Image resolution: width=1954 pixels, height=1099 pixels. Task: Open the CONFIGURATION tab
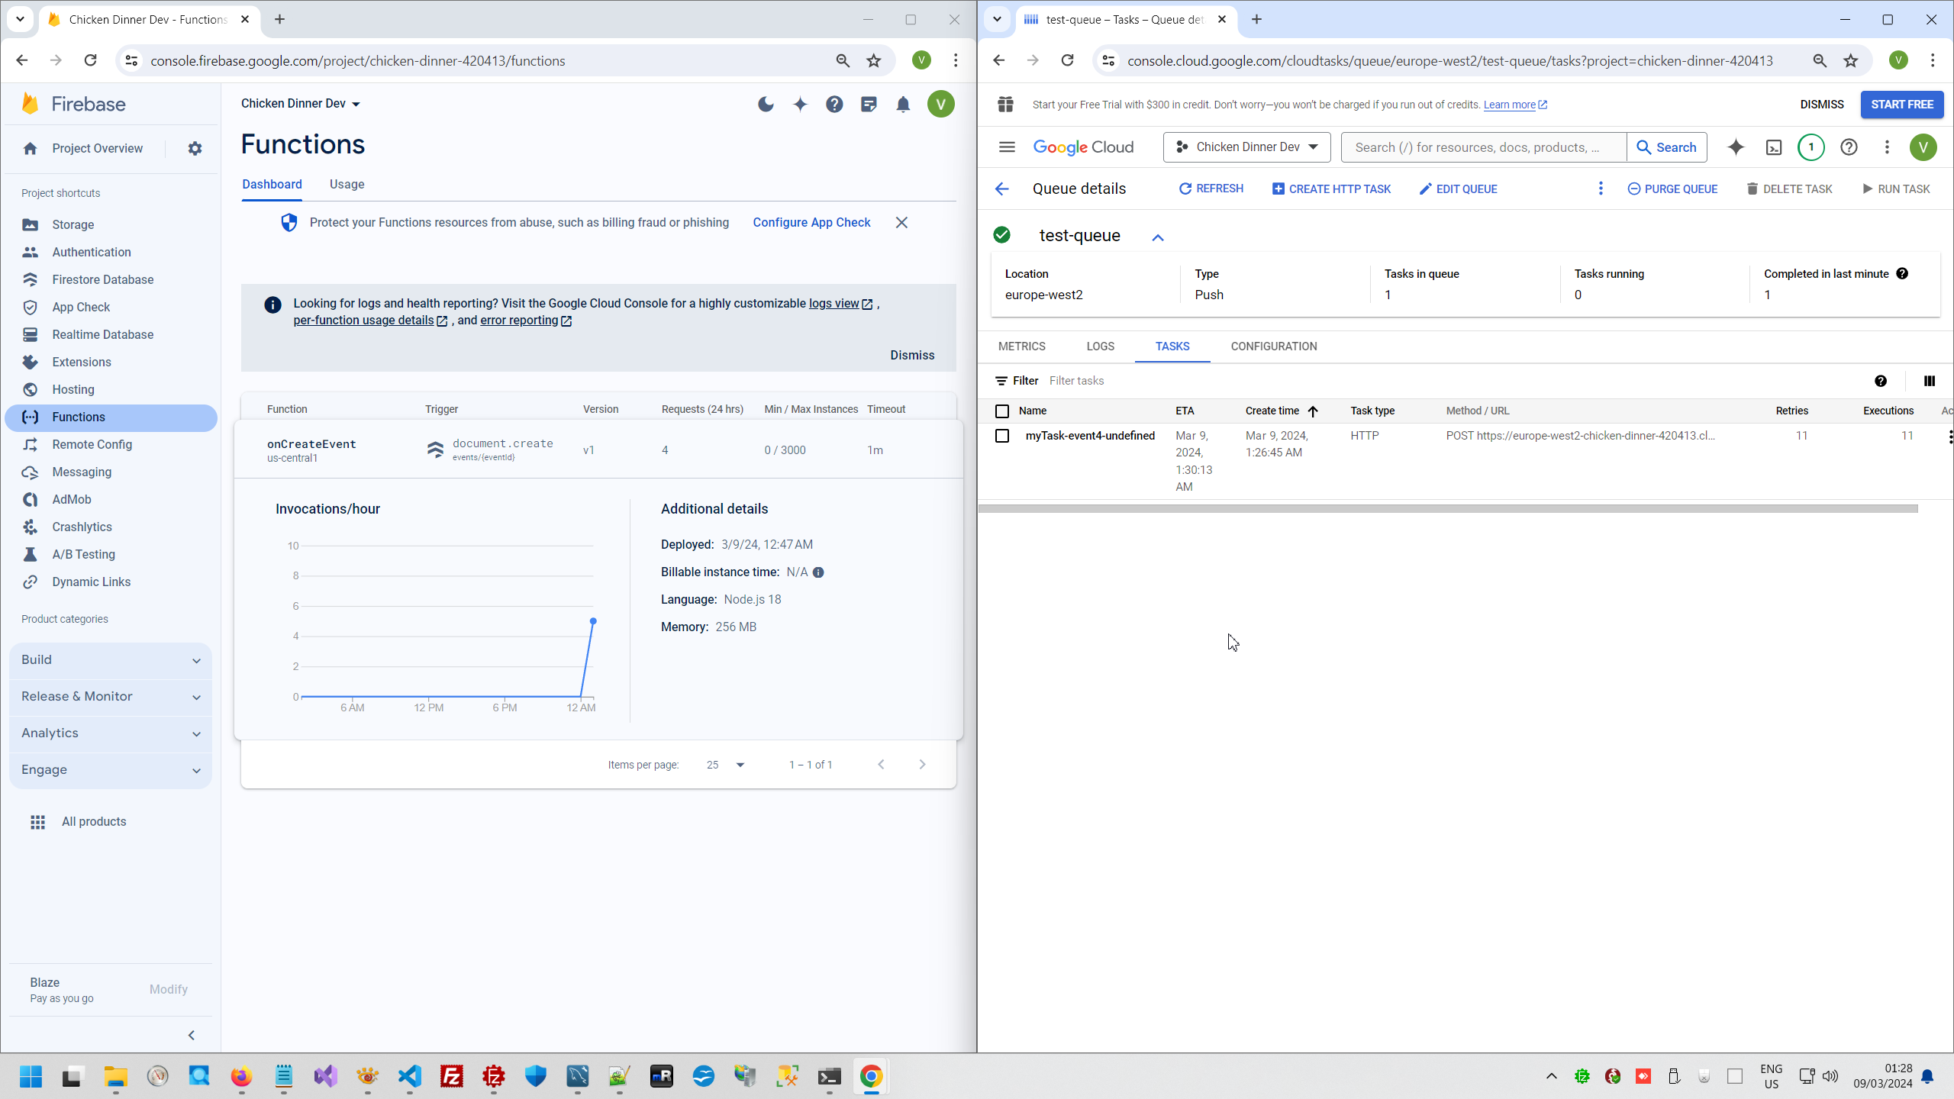click(x=1273, y=346)
